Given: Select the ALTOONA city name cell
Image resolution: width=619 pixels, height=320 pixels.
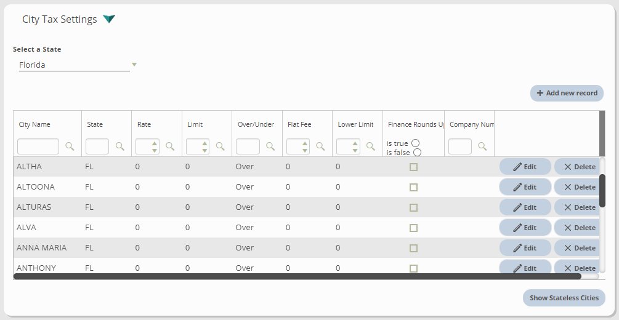Looking at the screenshot, I should pyautogui.click(x=47, y=187).
